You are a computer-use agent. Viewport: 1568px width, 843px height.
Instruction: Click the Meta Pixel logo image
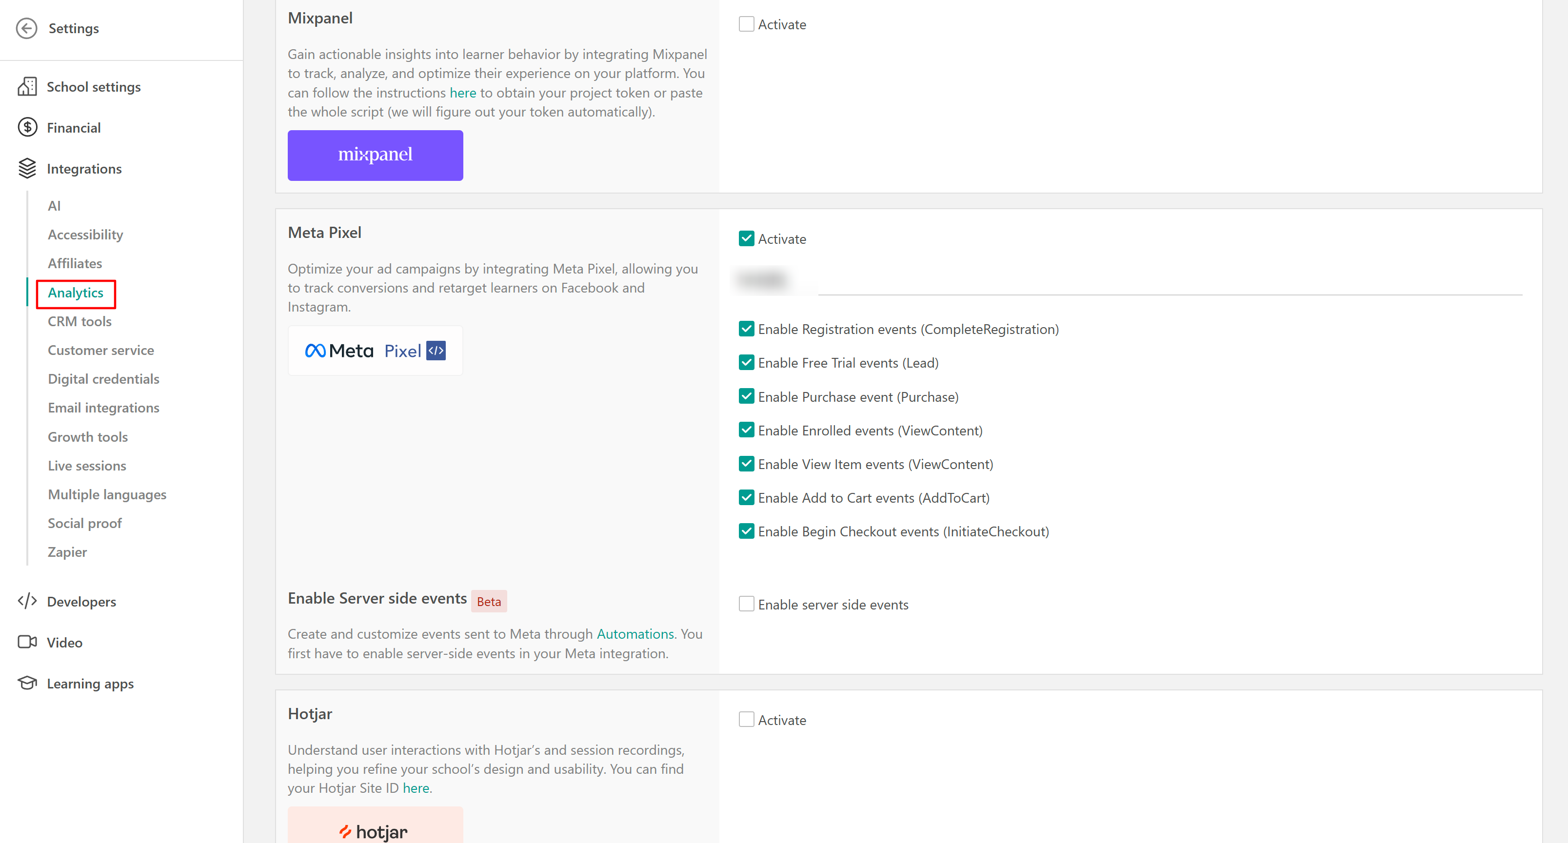point(375,351)
